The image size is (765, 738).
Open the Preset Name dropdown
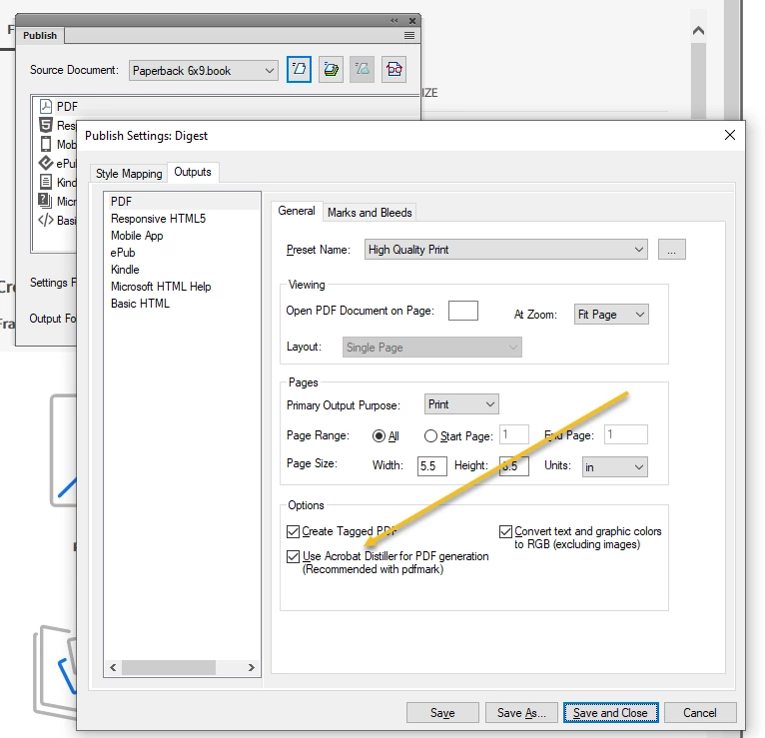click(x=506, y=250)
